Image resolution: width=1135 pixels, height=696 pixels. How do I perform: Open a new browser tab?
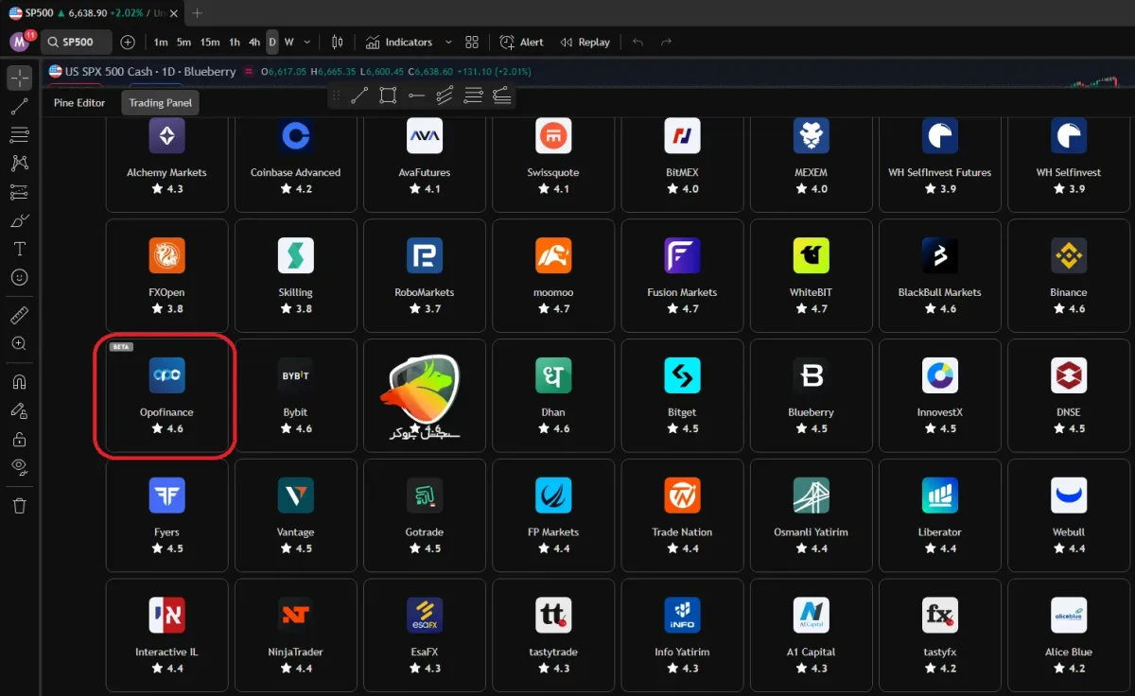point(197,13)
